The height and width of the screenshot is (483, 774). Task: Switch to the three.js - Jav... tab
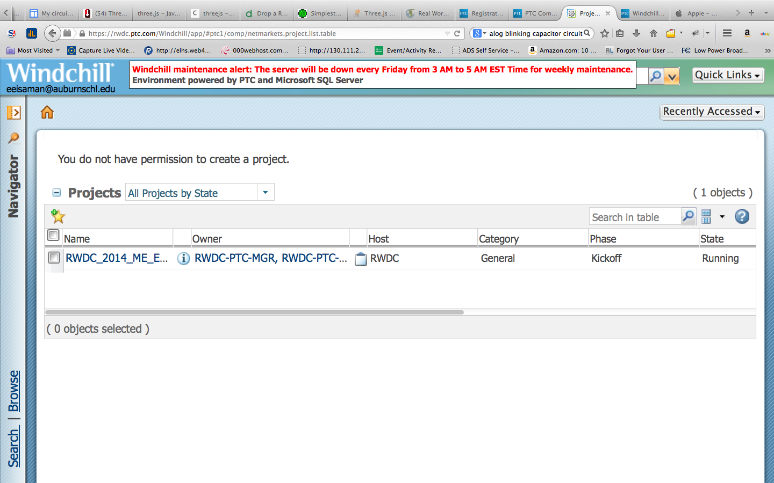click(159, 13)
